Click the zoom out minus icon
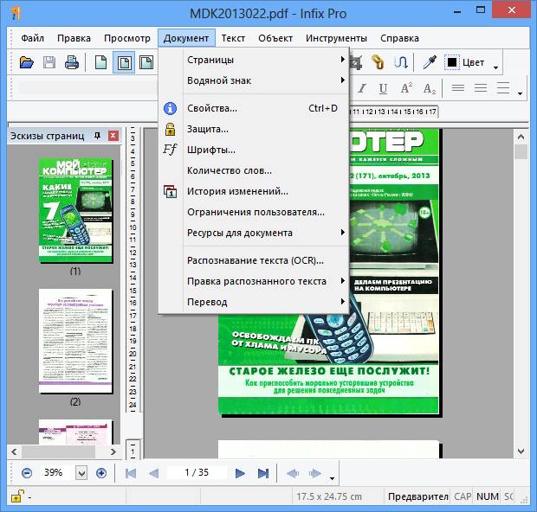This screenshot has height=512, width=537. point(27,473)
